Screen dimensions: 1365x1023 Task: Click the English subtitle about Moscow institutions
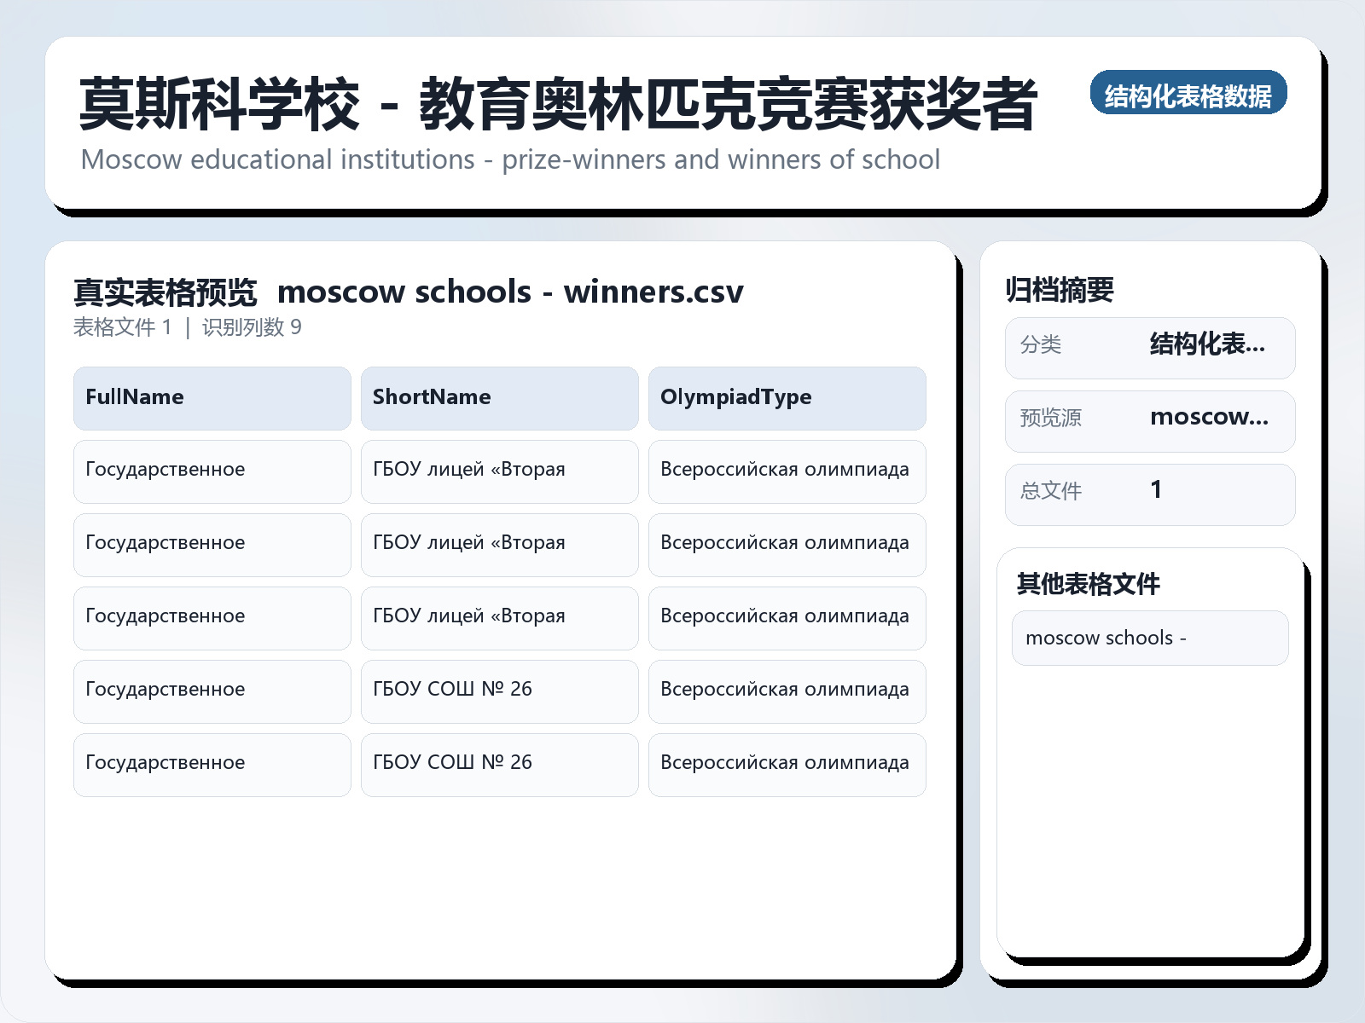tap(509, 159)
